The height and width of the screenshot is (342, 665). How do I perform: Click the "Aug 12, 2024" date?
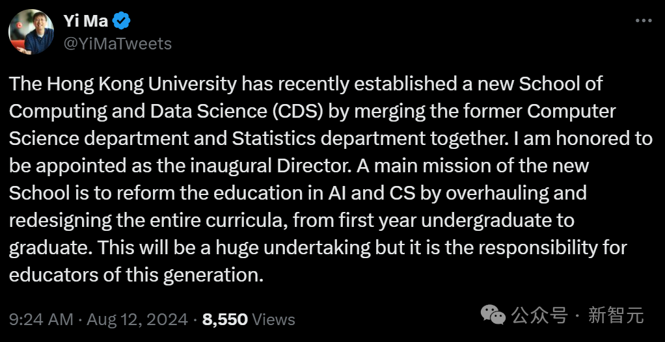[x=137, y=319]
